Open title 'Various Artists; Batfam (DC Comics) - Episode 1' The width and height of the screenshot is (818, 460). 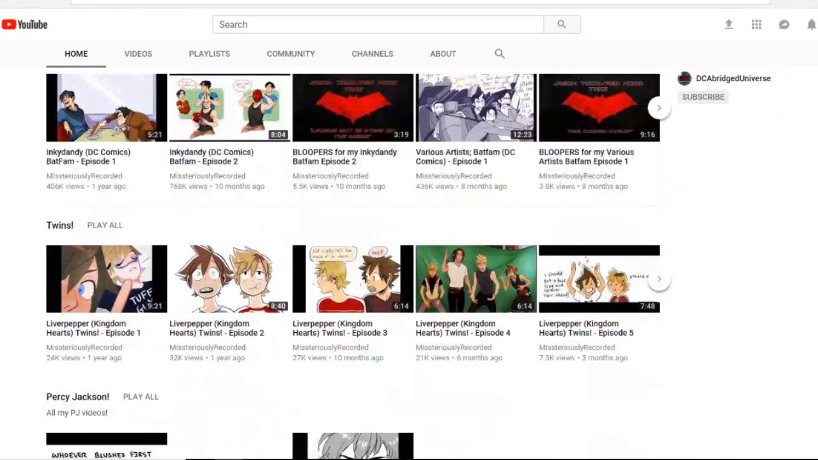click(x=465, y=157)
